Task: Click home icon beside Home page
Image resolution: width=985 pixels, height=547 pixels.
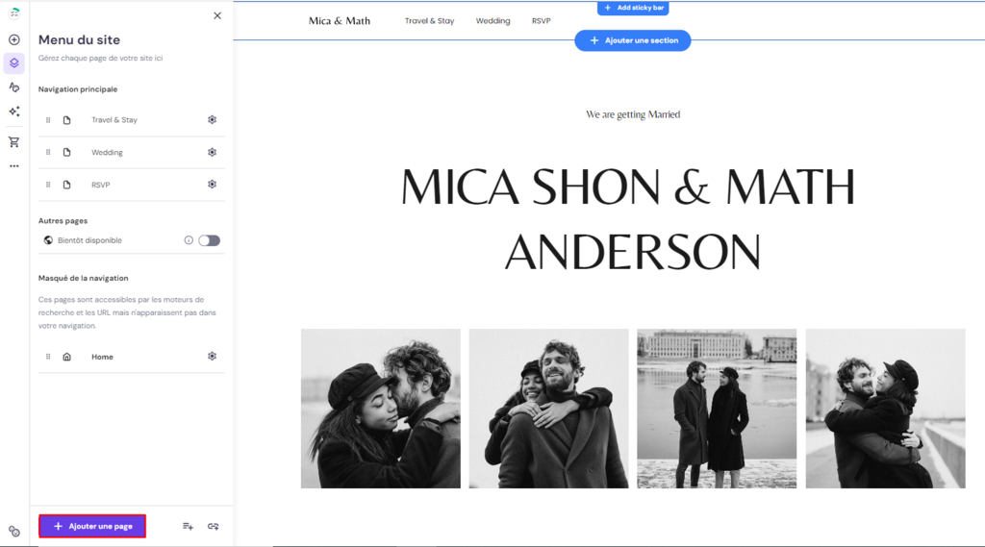Action: pyautogui.click(x=66, y=357)
